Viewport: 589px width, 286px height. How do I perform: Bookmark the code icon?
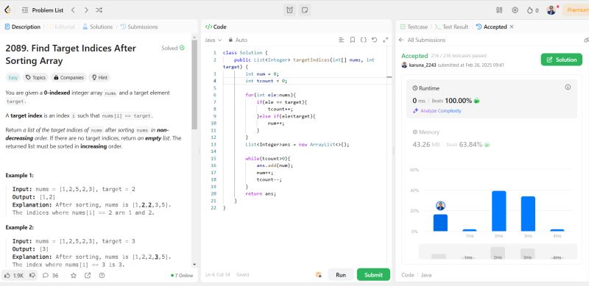[x=353, y=40]
